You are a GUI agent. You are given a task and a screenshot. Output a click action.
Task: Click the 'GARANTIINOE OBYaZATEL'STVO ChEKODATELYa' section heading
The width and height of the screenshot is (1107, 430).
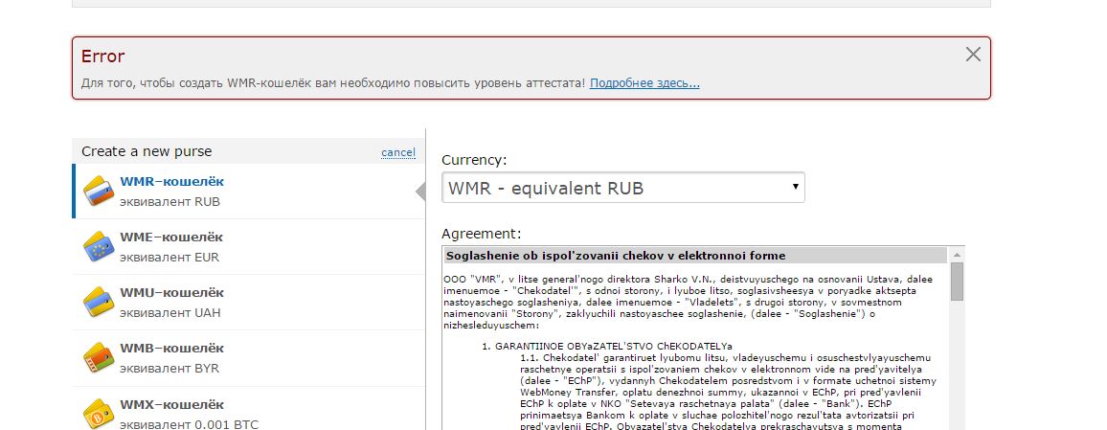(x=614, y=346)
